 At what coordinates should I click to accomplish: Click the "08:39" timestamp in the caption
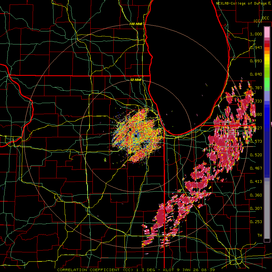[209, 270]
